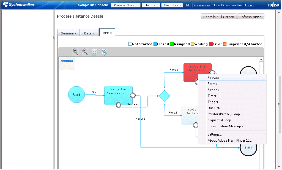Click the Suspended/Aborted legend swatch

coord(225,44)
